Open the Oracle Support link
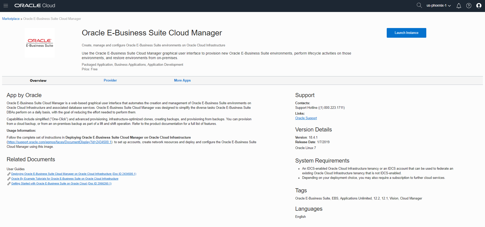485x227 pixels. pos(306,118)
